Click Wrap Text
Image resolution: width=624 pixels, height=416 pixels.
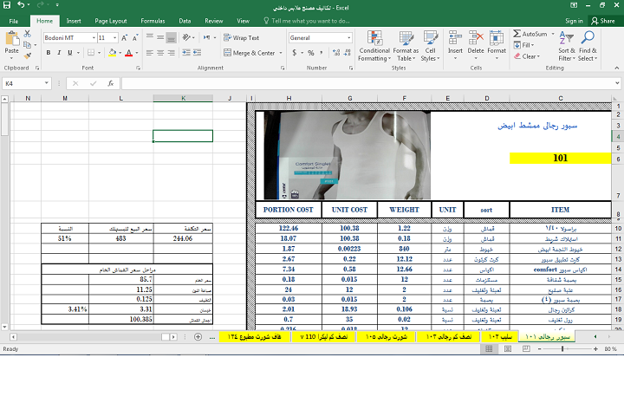click(241, 38)
